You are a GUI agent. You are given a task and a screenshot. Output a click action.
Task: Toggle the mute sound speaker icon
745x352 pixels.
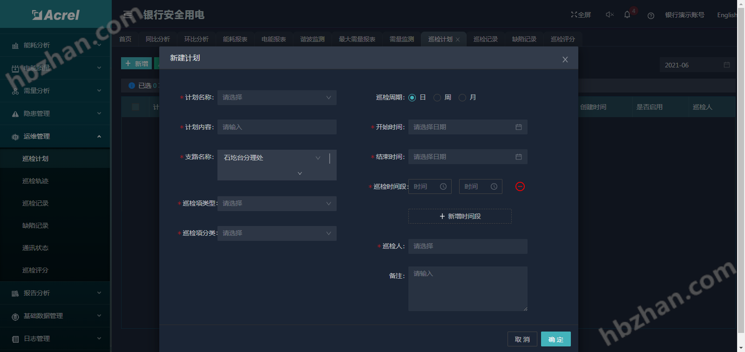pyautogui.click(x=609, y=15)
